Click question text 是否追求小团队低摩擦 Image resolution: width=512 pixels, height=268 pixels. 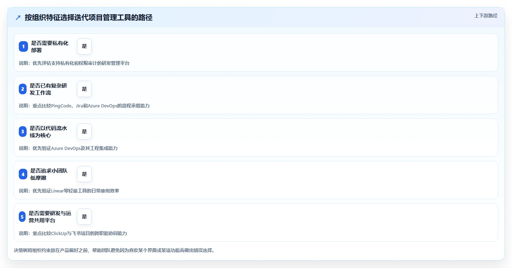pyautogui.click(x=49, y=174)
